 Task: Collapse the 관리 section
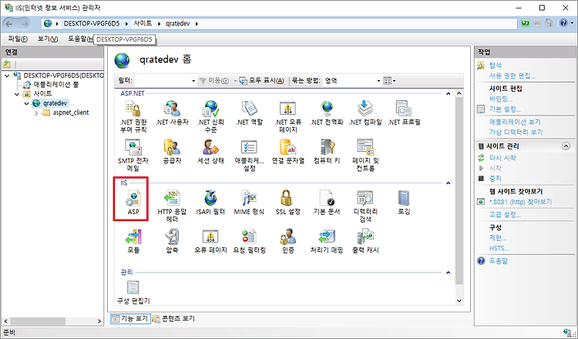pyautogui.click(x=449, y=272)
